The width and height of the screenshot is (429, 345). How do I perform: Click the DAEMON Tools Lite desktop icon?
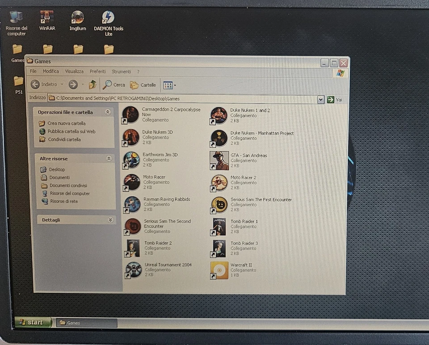[x=109, y=24]
